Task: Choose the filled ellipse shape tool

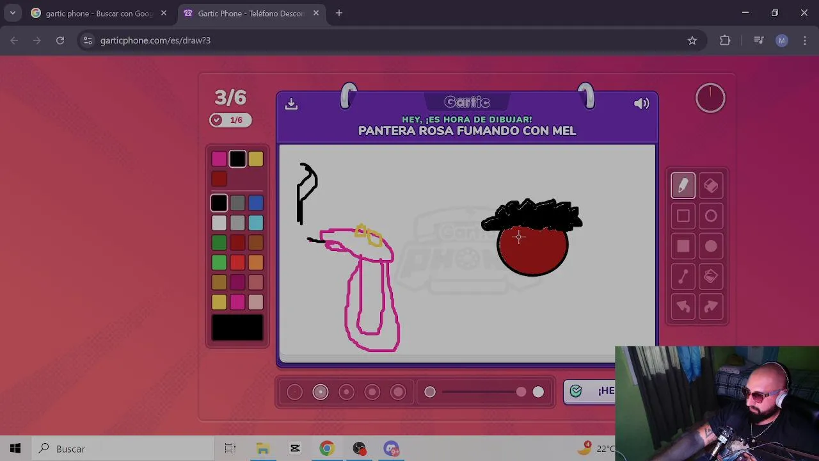Action: [711, 246]
